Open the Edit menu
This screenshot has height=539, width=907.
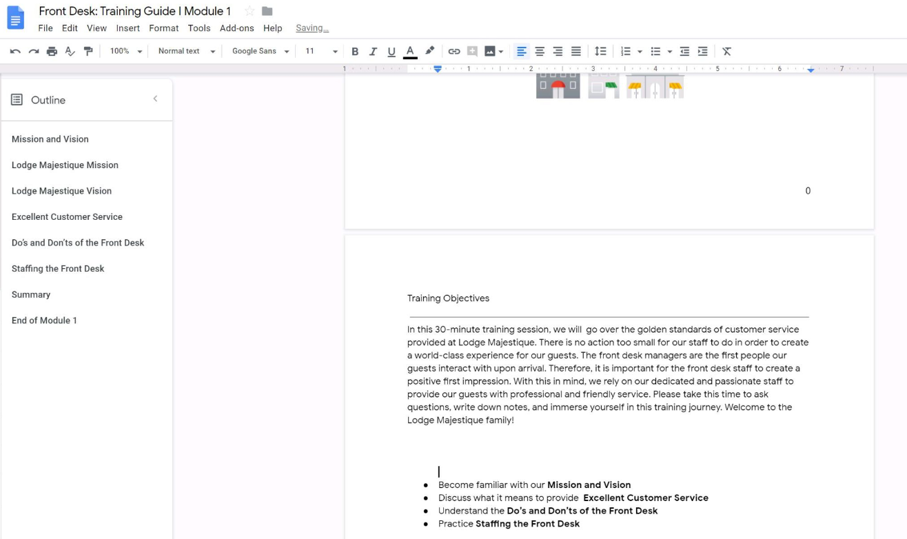(x=70, y=28)
